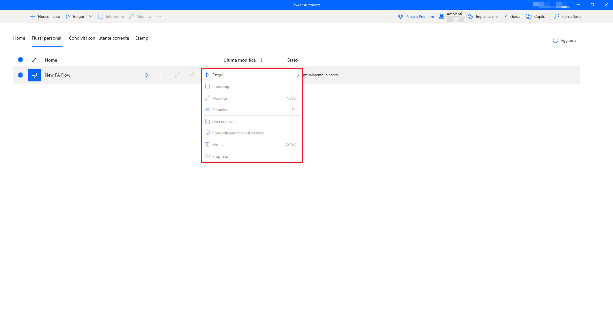Choose Interrompi in the context menu

[x=252, y=87]
